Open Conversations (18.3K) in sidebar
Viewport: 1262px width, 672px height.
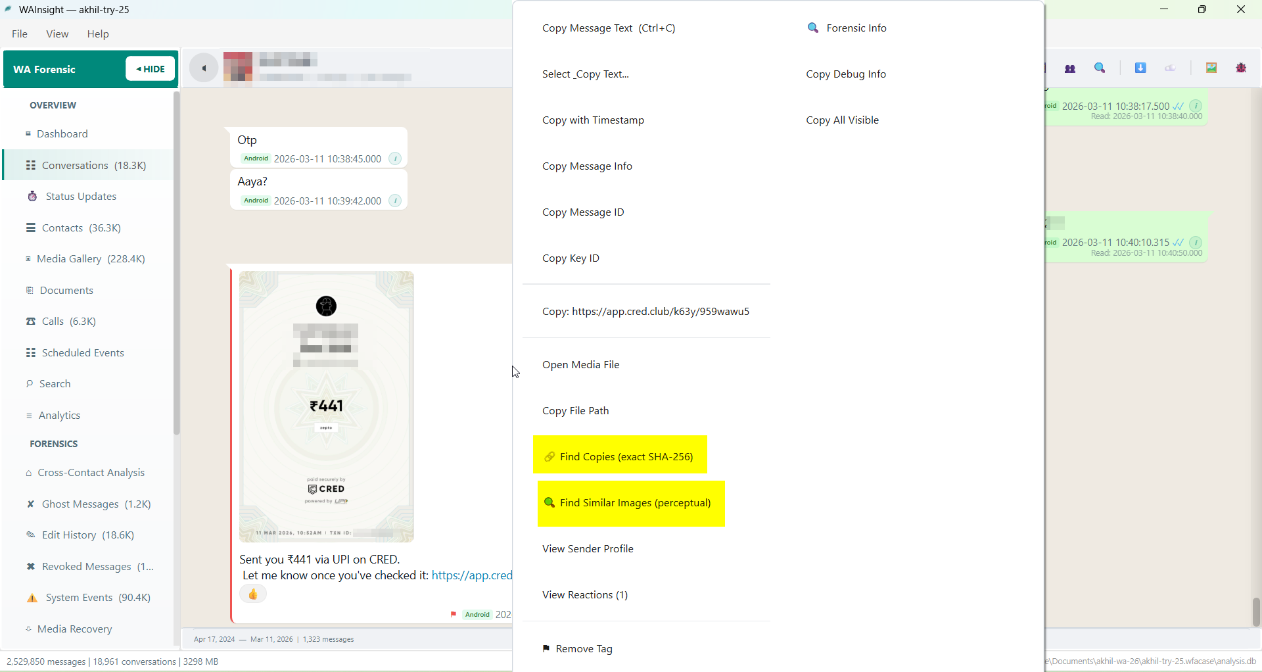pos(88,165)
